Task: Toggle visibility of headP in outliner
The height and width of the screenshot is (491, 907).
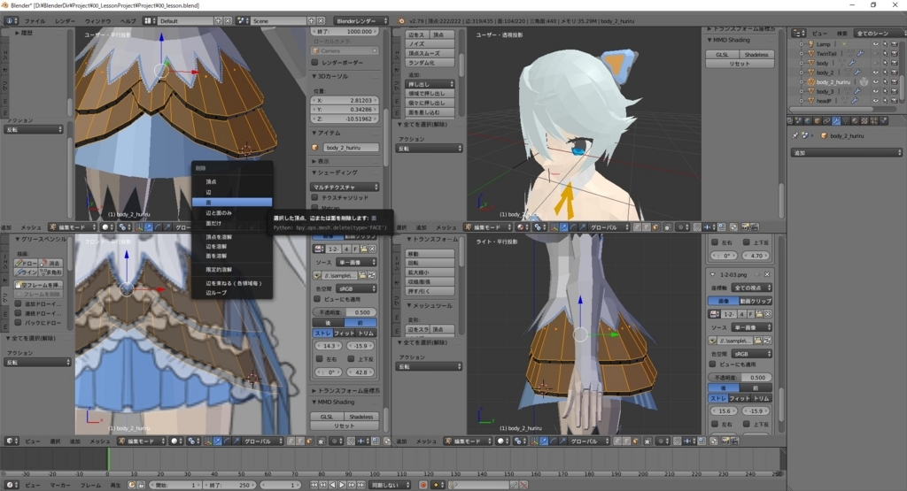Action: pyautogui.click(x=875, y=101)
